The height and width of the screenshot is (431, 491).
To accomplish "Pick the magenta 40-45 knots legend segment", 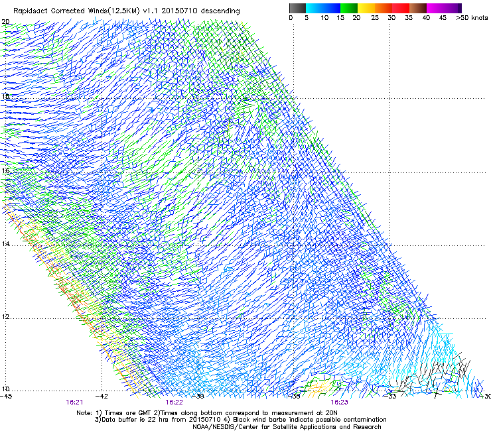I will coord(435,8).
